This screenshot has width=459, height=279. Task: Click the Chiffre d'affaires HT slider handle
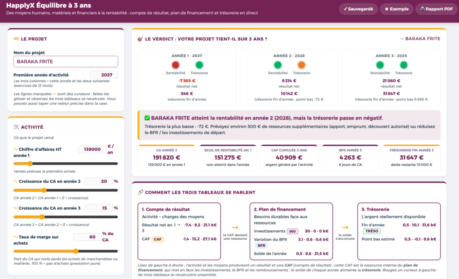(30, 164)
